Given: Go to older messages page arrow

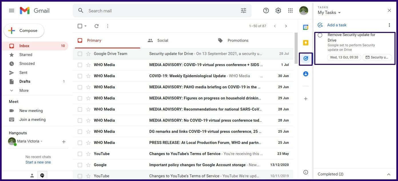Looking at the screenshot, I should tap(286, 26).
